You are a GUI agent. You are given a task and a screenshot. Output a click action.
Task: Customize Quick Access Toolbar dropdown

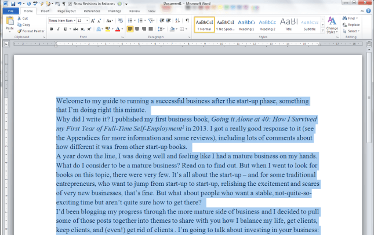[x=126, y=4]
